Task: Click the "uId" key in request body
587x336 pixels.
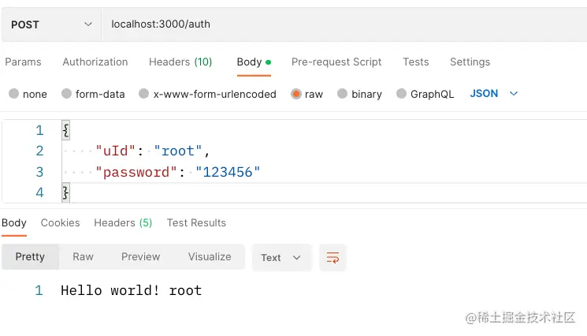Action: point(115,151)
